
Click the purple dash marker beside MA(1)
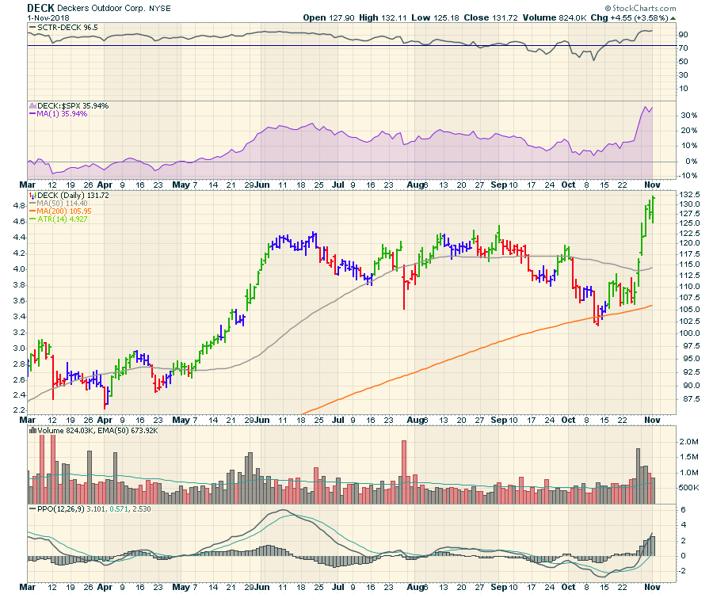coord(32,114)
